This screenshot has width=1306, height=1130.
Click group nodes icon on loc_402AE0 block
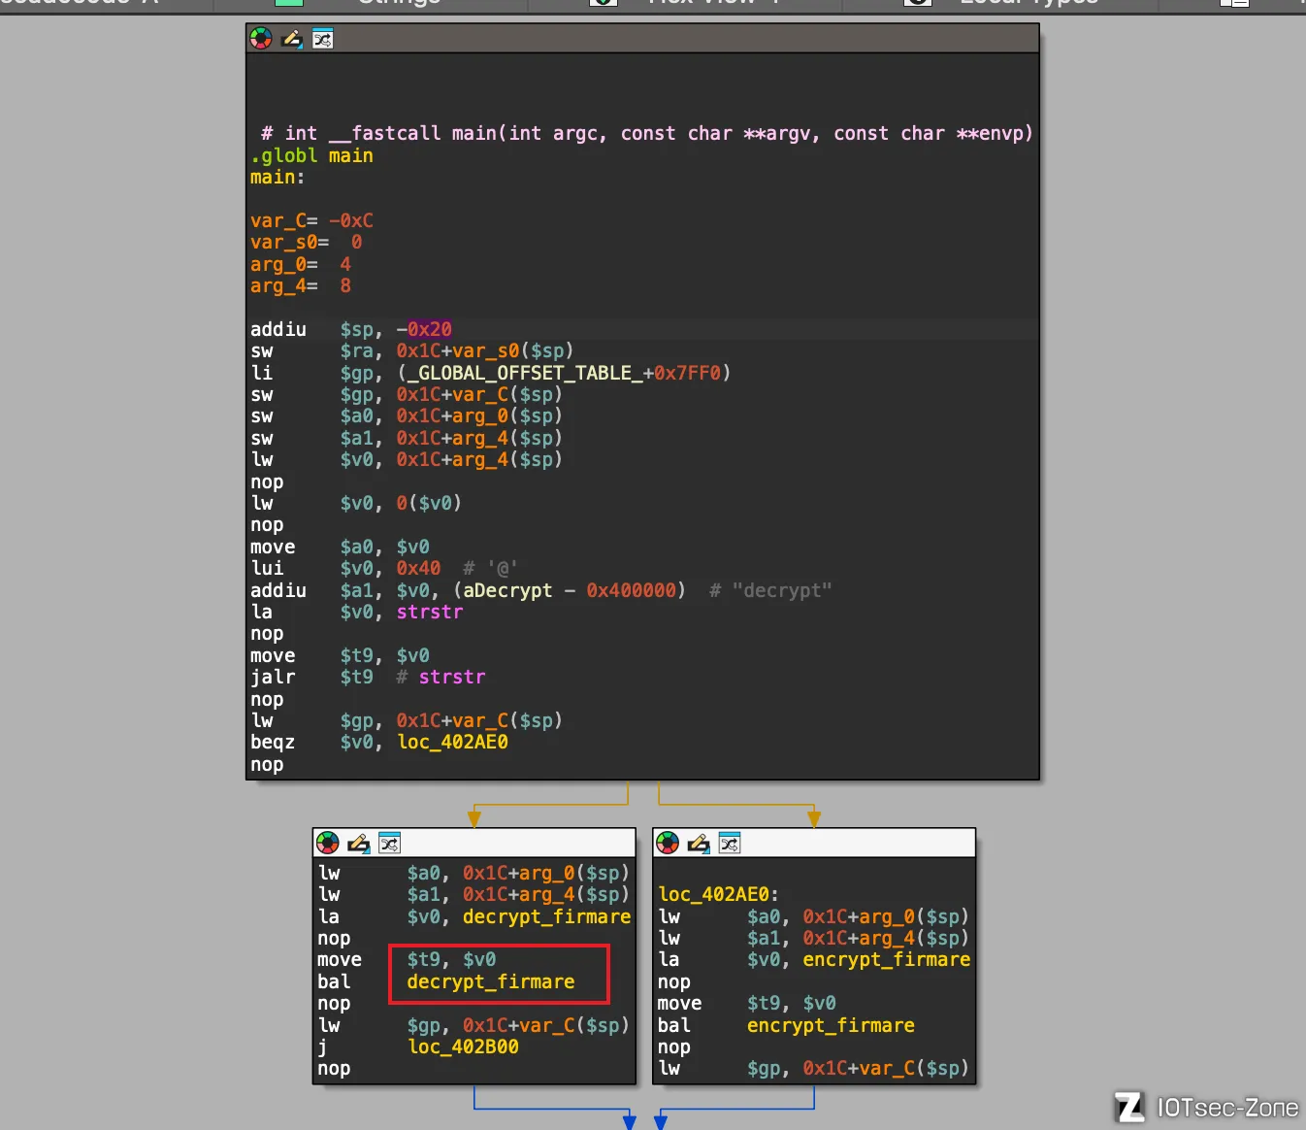point(730,843)
